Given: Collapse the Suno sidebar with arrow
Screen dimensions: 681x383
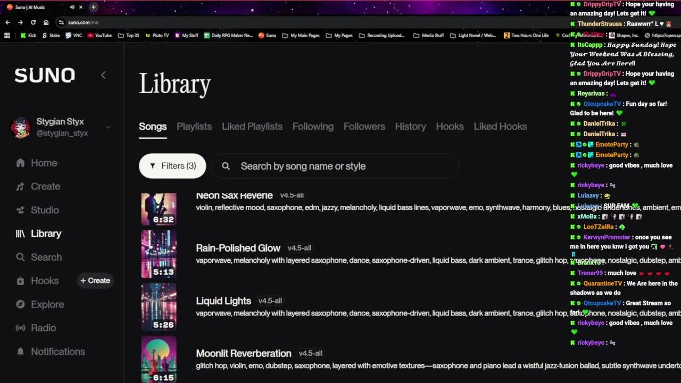Looking at the screenshot, I should 103,75.
